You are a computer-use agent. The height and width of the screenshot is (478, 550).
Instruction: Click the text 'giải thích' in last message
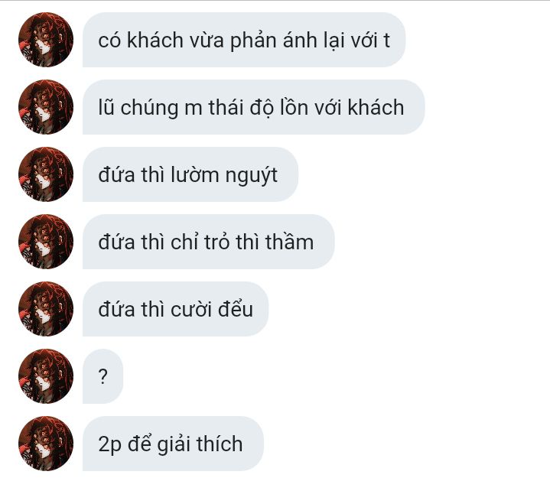point(199,444)
